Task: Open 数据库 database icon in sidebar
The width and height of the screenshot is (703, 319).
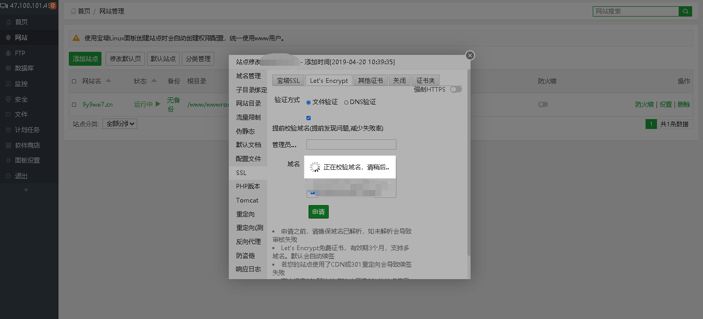Action: click(8, 68)
